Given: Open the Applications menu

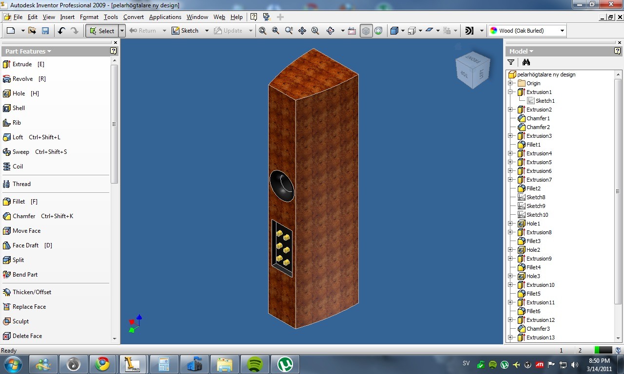Looking at the screenshot, I should (x=165, y=17).
